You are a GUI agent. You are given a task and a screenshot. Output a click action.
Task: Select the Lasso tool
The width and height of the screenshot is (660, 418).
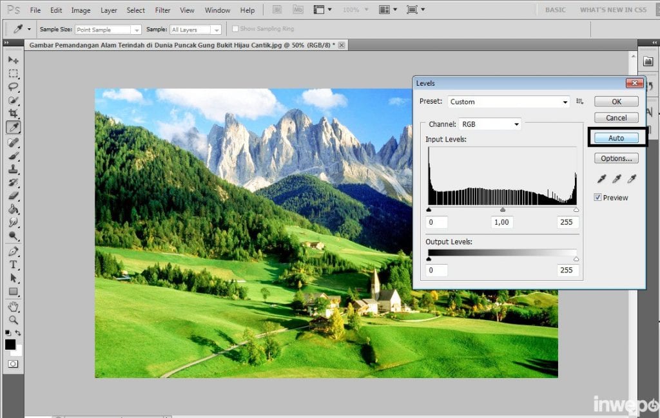pyautogui.click(x=13, y=87)
